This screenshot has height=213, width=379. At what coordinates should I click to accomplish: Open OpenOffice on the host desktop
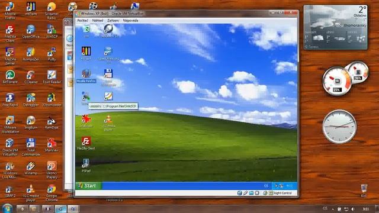(x=31, y=31)
